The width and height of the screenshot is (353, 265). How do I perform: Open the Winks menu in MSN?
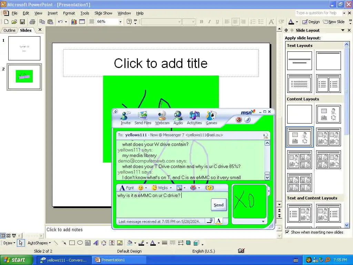pos(160,188)
